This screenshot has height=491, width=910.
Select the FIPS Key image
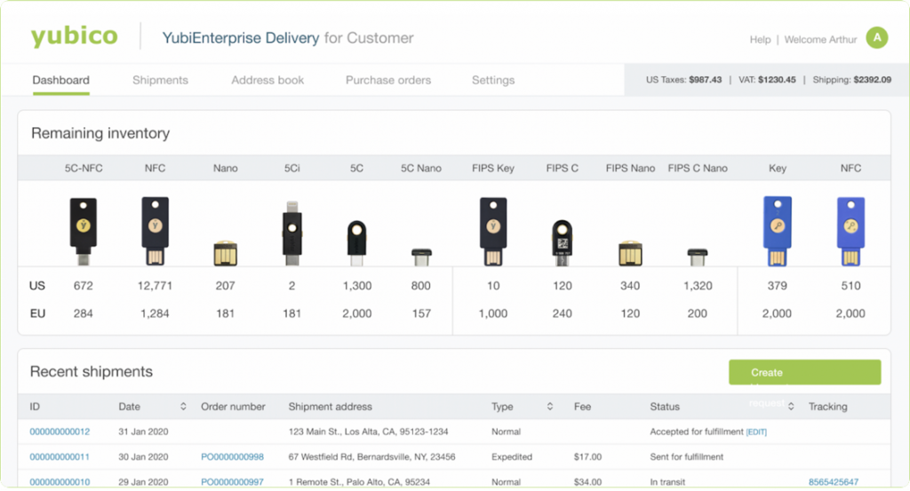pos(493,232)
